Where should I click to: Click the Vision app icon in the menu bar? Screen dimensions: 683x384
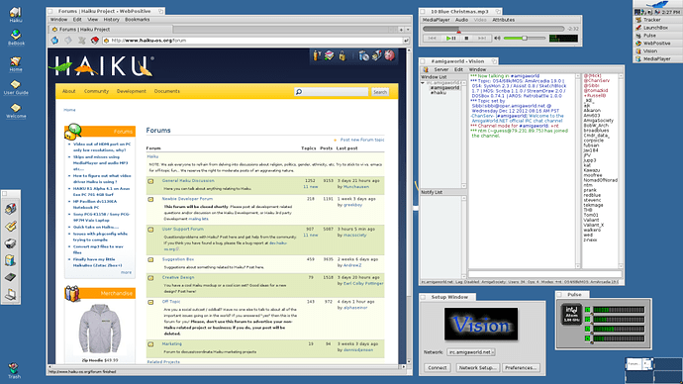[x=425, y=69]
